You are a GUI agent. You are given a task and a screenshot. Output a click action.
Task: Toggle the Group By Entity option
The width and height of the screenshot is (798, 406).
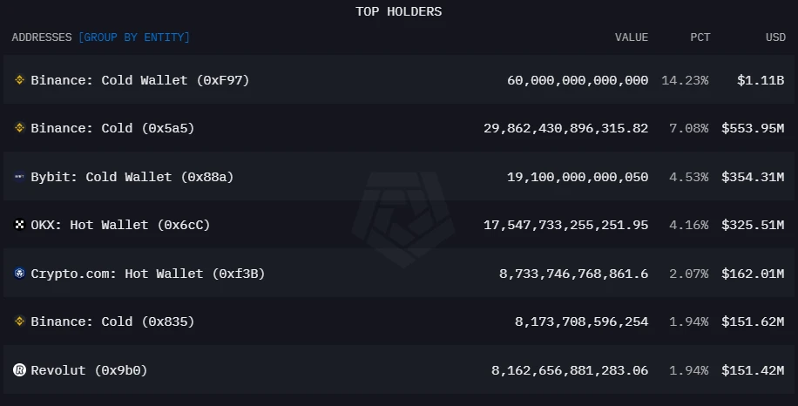[x=133, y=37]
